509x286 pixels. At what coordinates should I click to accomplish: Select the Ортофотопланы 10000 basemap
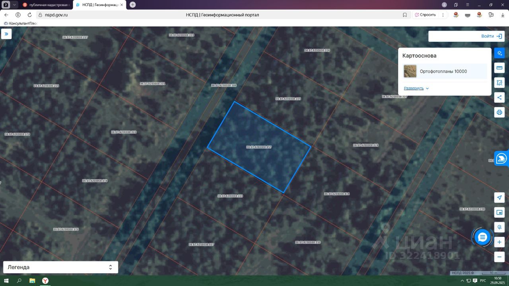click(x=445, y=71)
